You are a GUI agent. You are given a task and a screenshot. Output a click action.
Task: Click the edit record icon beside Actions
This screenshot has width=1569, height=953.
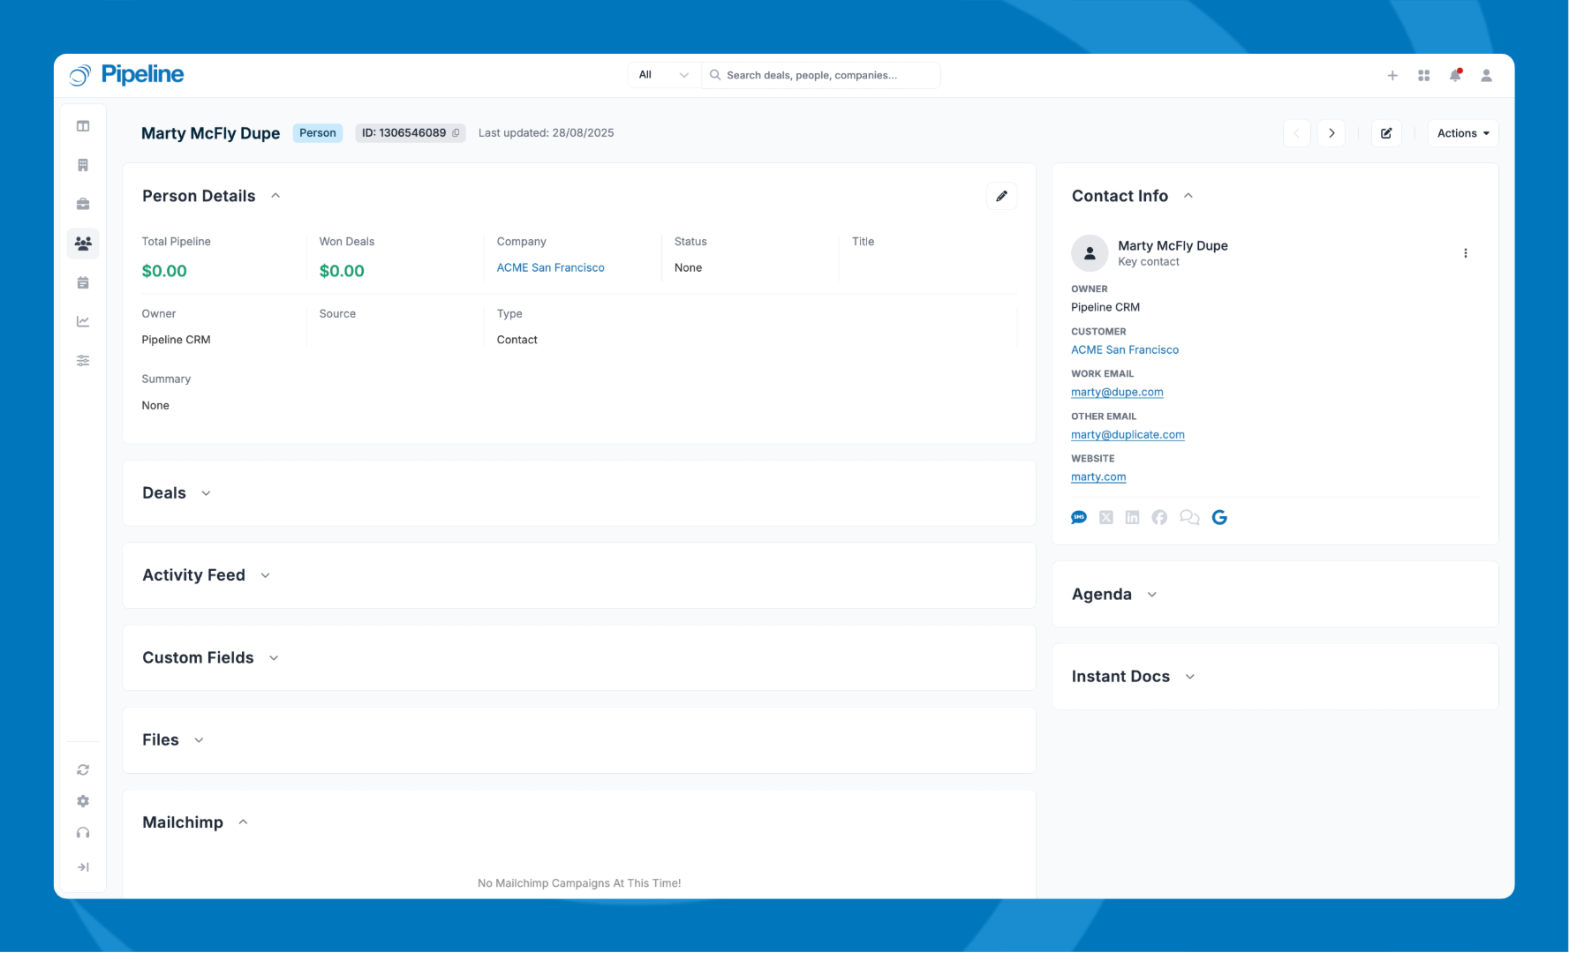coord(1386,133)
